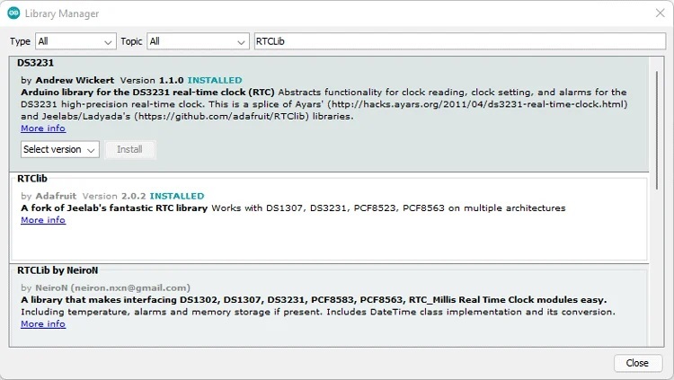Image resolution: width=674 pixels, height=380 pixels.
Task: Click the Close button at bottom right
Action: (x=637, y=363)
